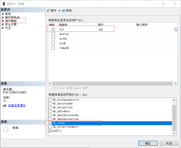Click 查看连接属性 link

(17, 105)
